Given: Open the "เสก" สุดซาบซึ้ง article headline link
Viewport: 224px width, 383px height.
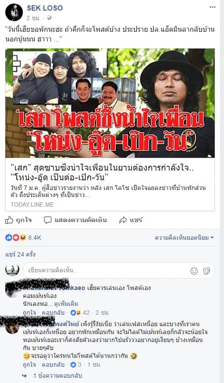Looking at the screenshot, I should [x=103, y=172].
